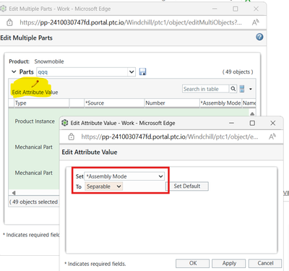Collapse the Parts section chevron
The image size is (289, 271).
coord(14,72)
